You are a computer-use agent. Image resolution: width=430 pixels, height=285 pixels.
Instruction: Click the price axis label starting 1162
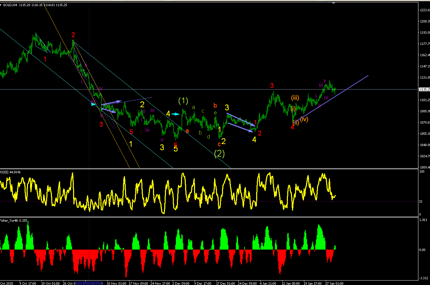tap(425, 55)
